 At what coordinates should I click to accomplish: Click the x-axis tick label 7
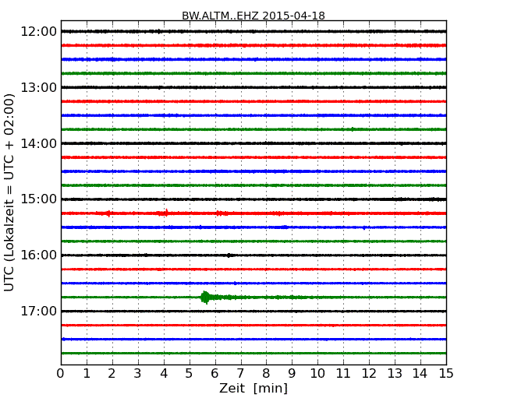click(240, 374)
